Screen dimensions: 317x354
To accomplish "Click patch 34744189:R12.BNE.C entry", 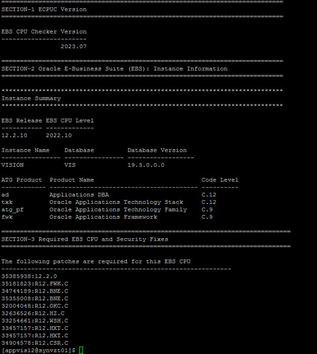I will click(35, 291).
